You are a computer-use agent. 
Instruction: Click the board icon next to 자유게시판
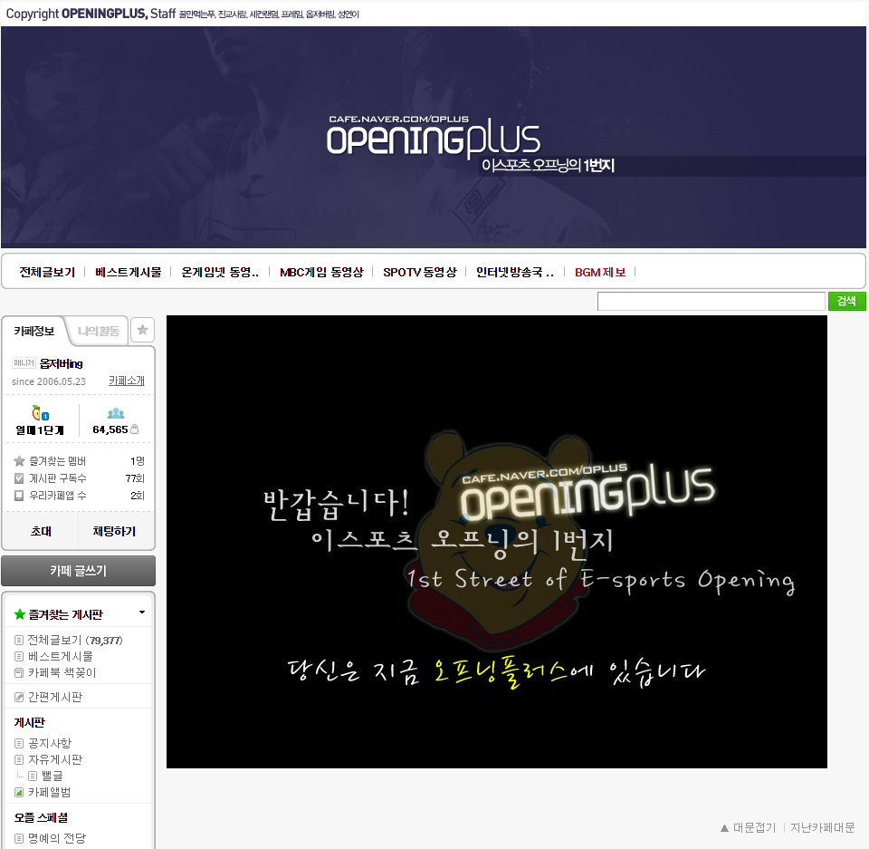pos(19,759)
